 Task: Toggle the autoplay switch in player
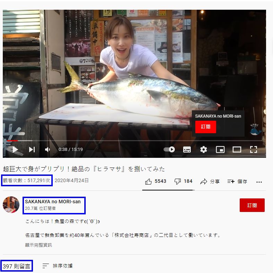pyautogui.click(x=169, y=150)
